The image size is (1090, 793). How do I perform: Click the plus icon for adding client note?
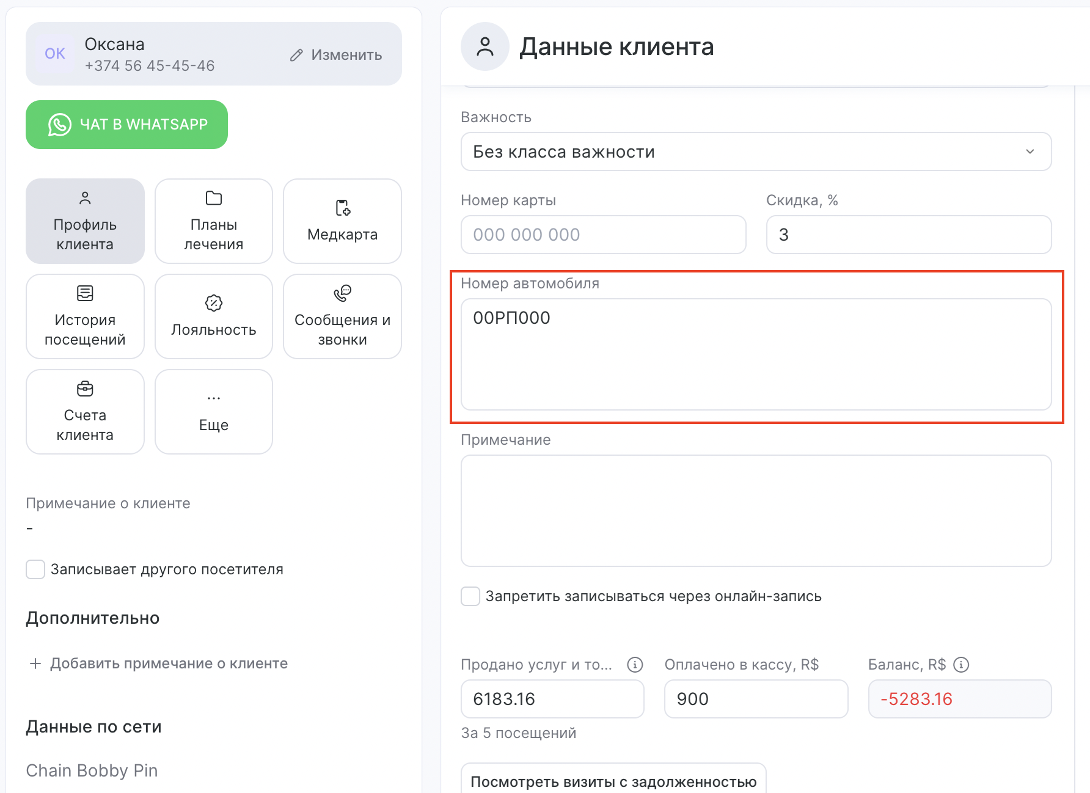pos(35,663)
